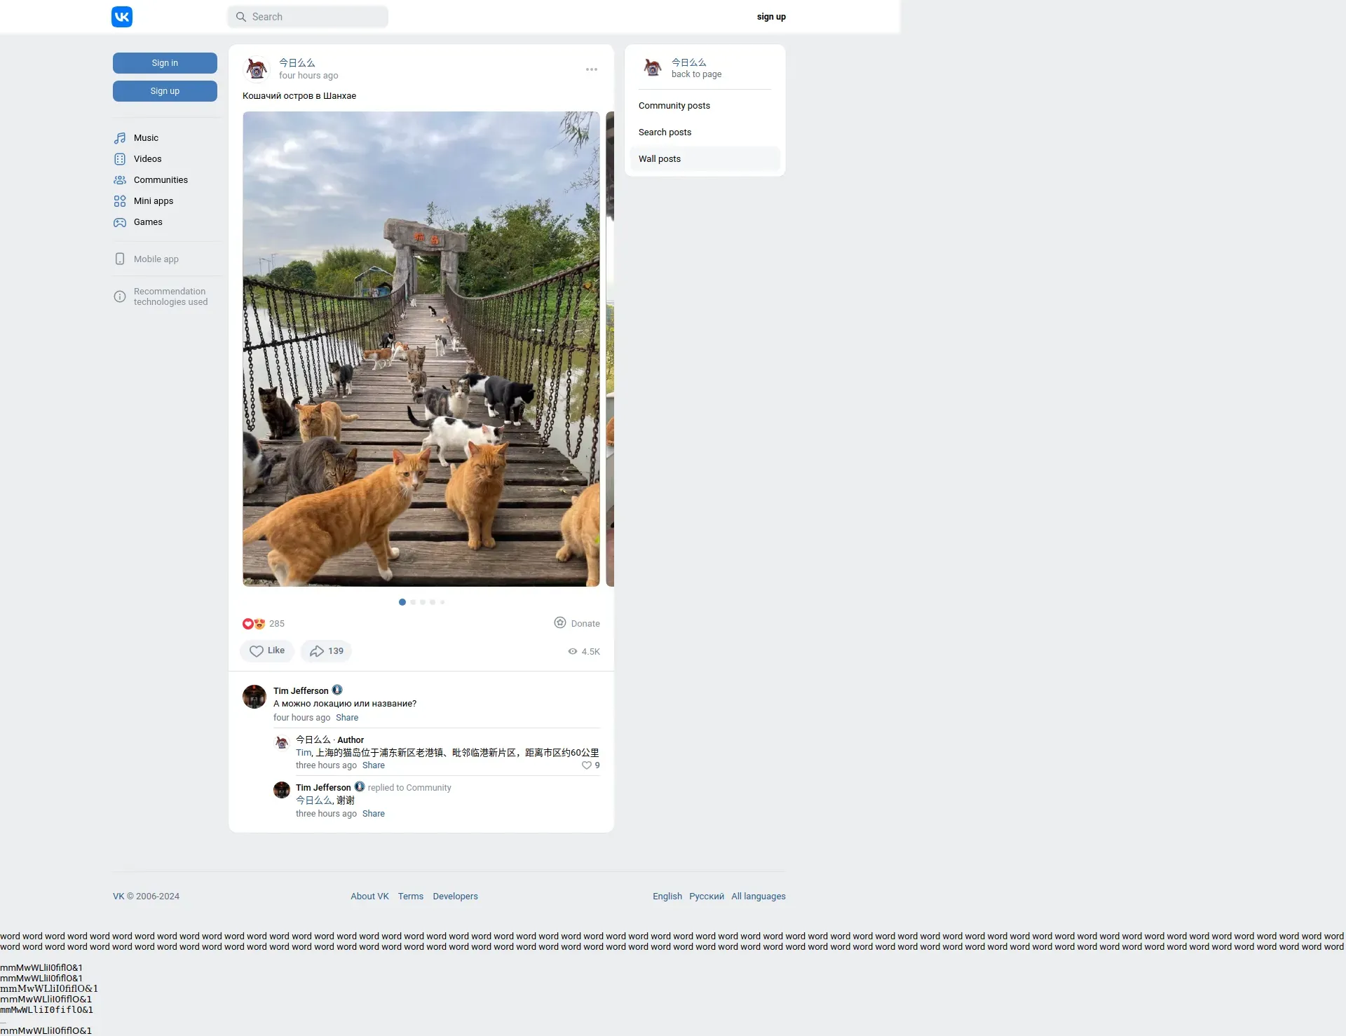Open the post three-dots options menu
This screenshot has width=1346, height=1036.
pos(592,69)
